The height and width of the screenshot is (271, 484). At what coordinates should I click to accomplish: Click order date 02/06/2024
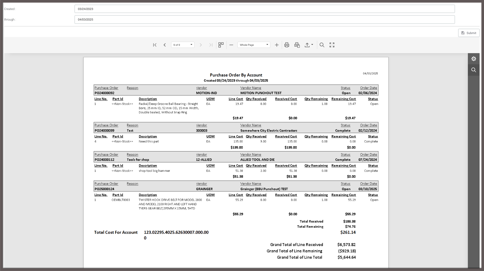point(367,93)
